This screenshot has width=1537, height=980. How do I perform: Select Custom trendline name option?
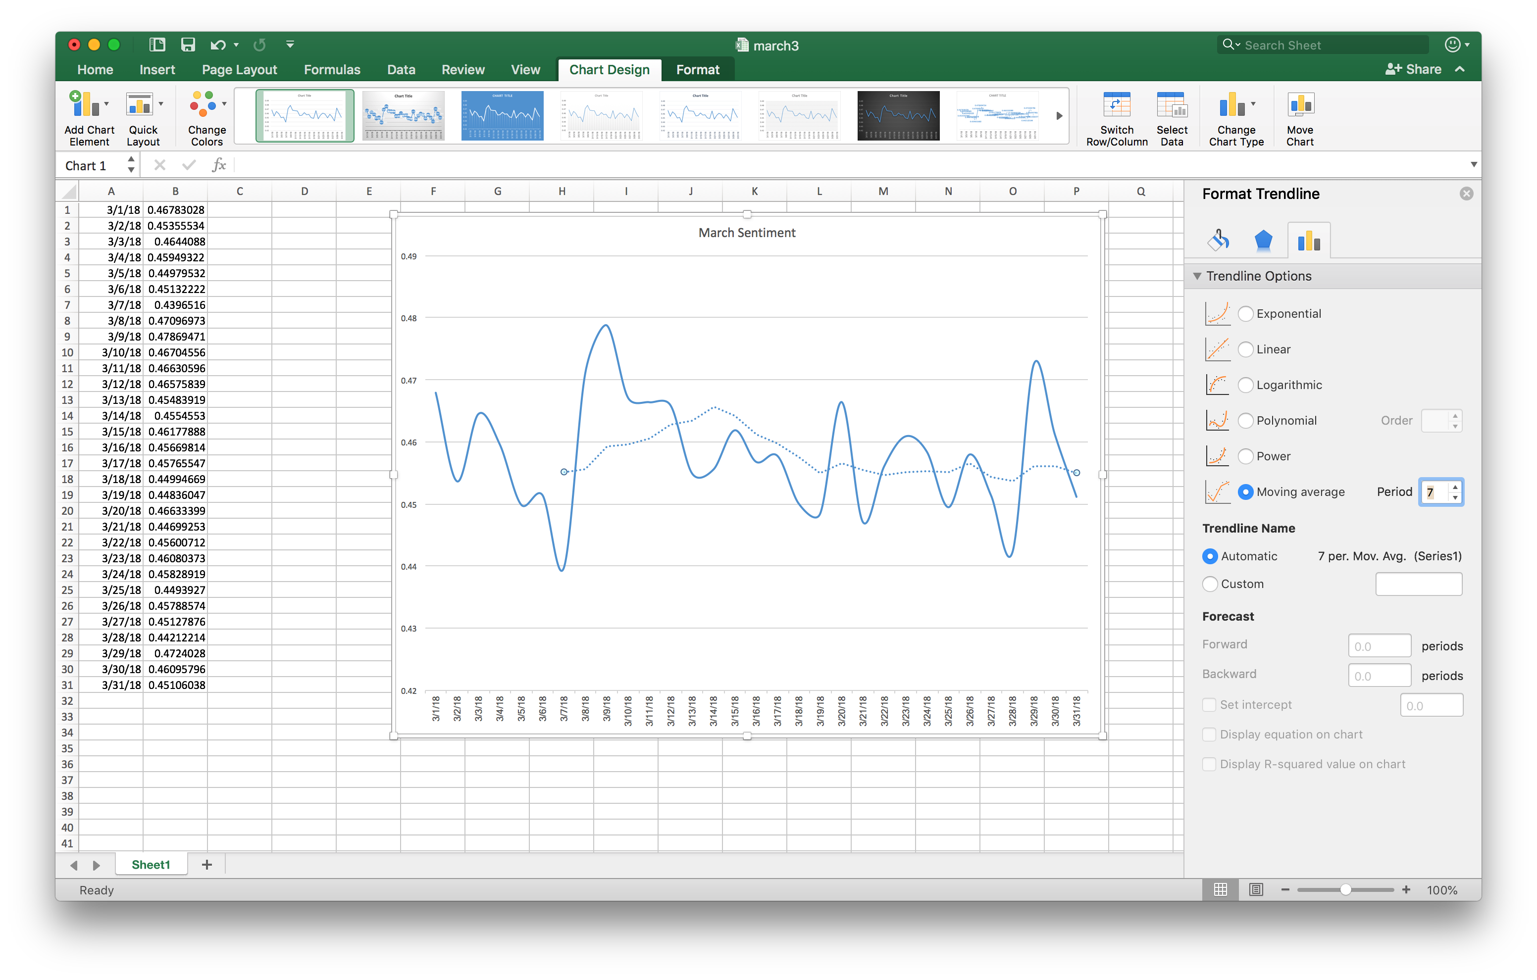coord(1210,584)
